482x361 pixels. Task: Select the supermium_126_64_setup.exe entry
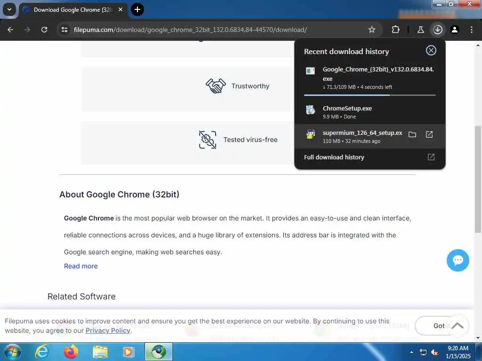pos(370,136)
